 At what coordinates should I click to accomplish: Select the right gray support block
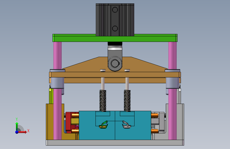tap(180, 122)
